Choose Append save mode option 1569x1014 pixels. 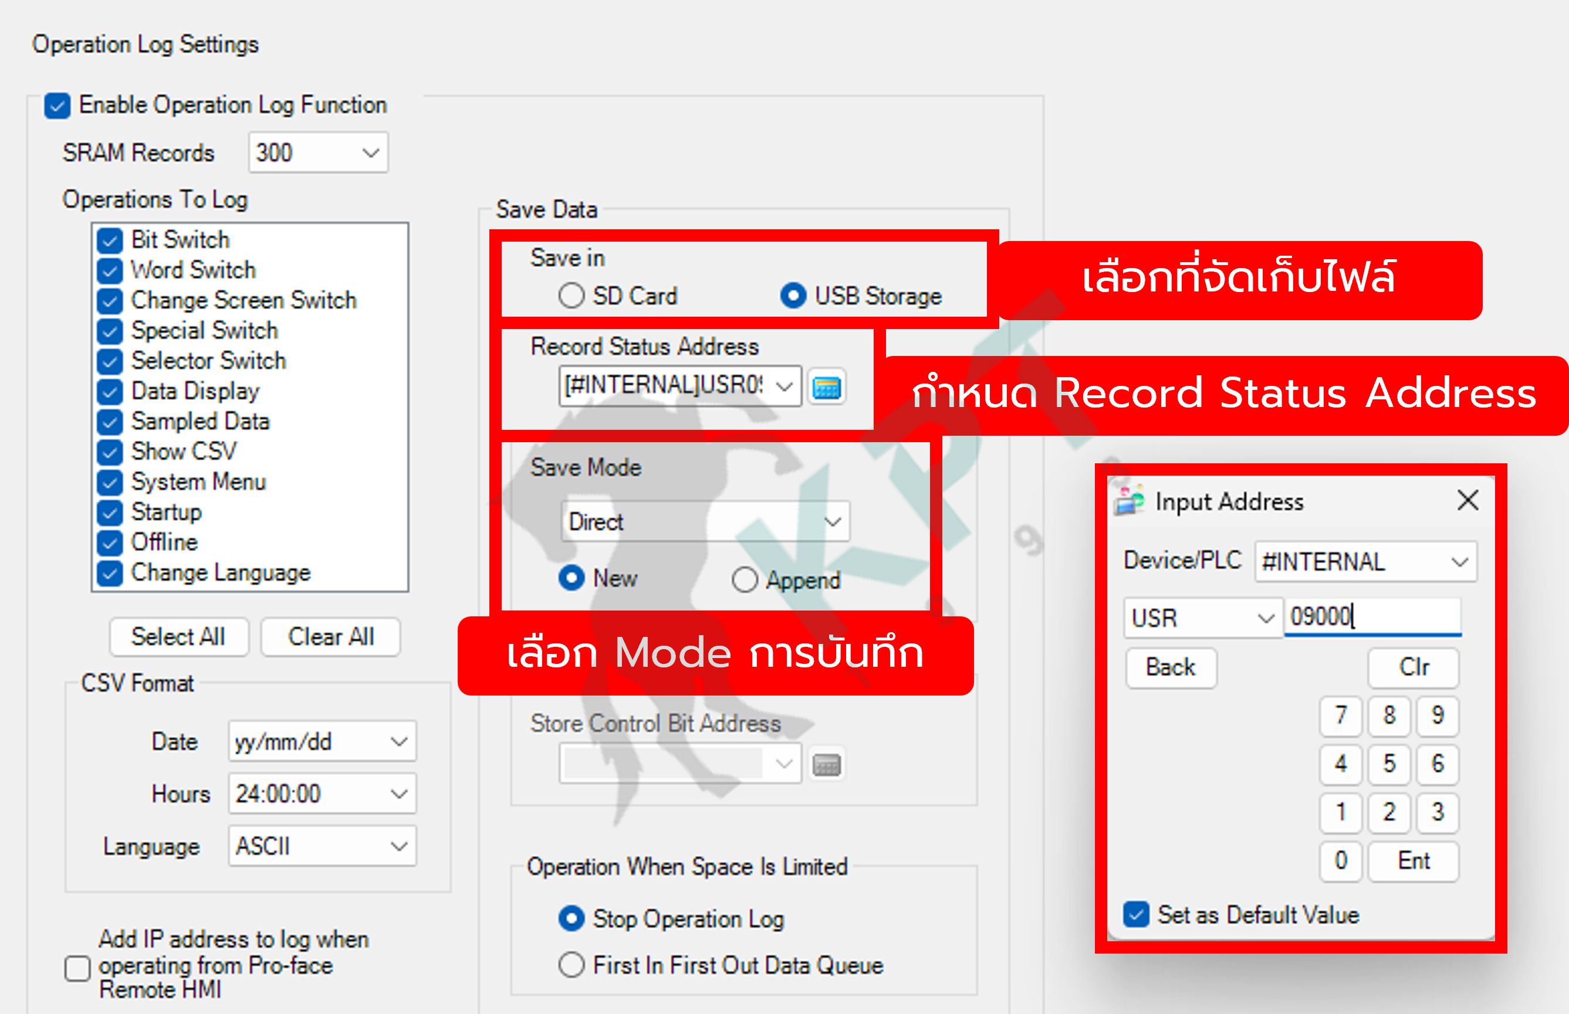coord(745,579)
